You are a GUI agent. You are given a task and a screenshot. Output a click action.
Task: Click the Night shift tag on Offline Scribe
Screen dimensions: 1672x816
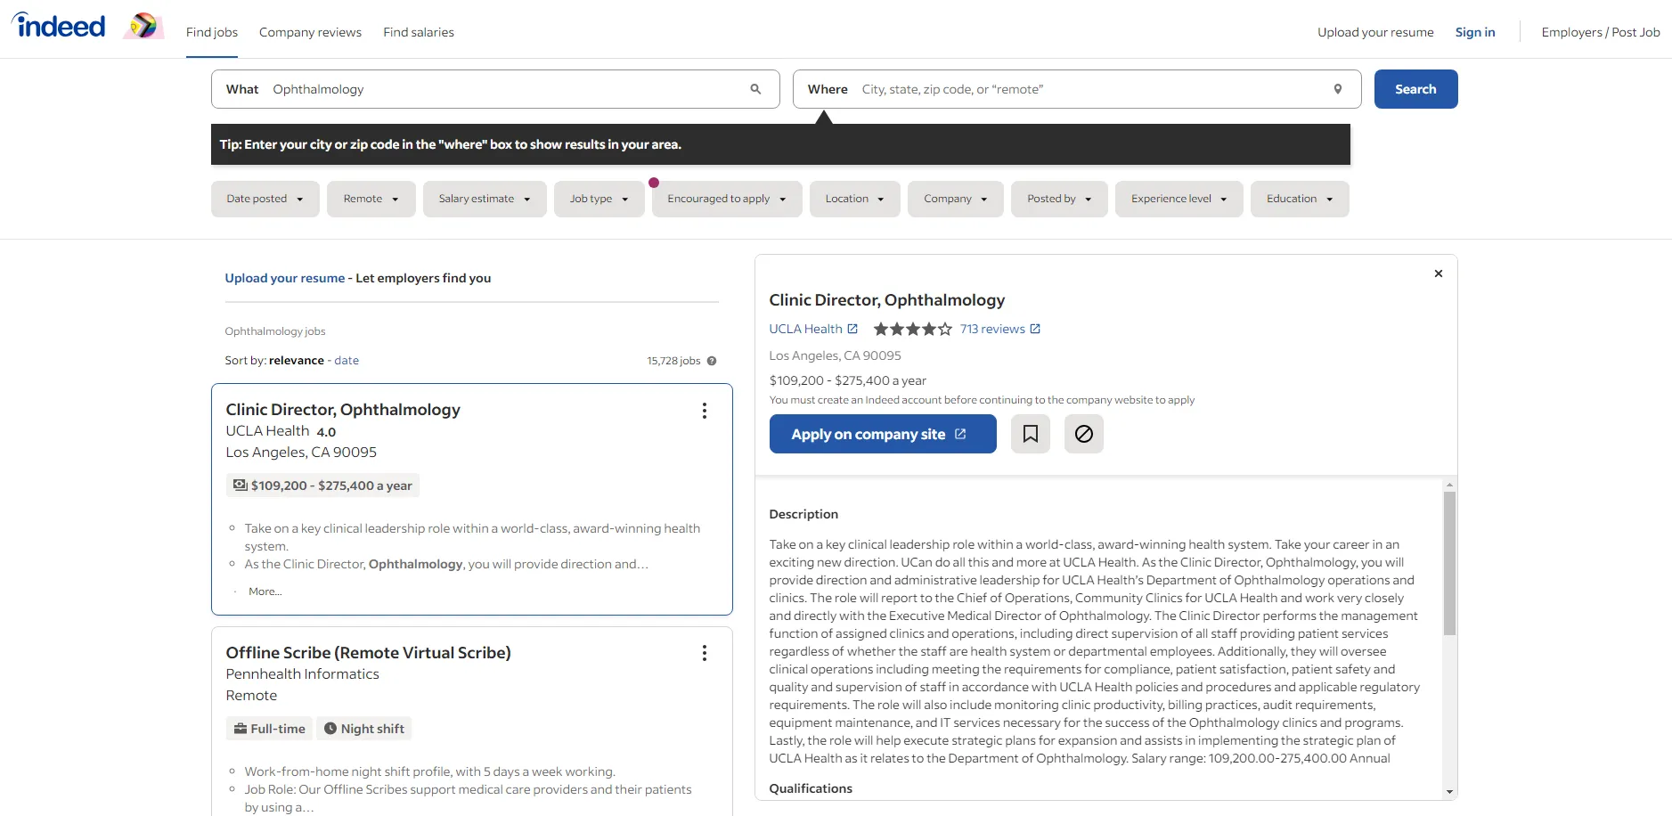pos(363,729)
